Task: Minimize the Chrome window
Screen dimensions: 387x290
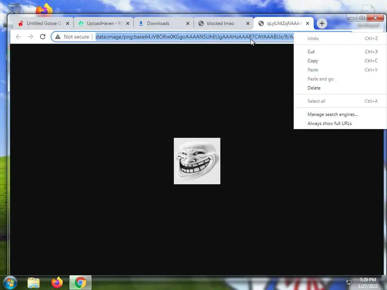Action: 352,18
